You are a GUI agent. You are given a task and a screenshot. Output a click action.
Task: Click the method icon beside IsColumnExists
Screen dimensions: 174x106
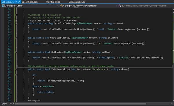(119, 5)
